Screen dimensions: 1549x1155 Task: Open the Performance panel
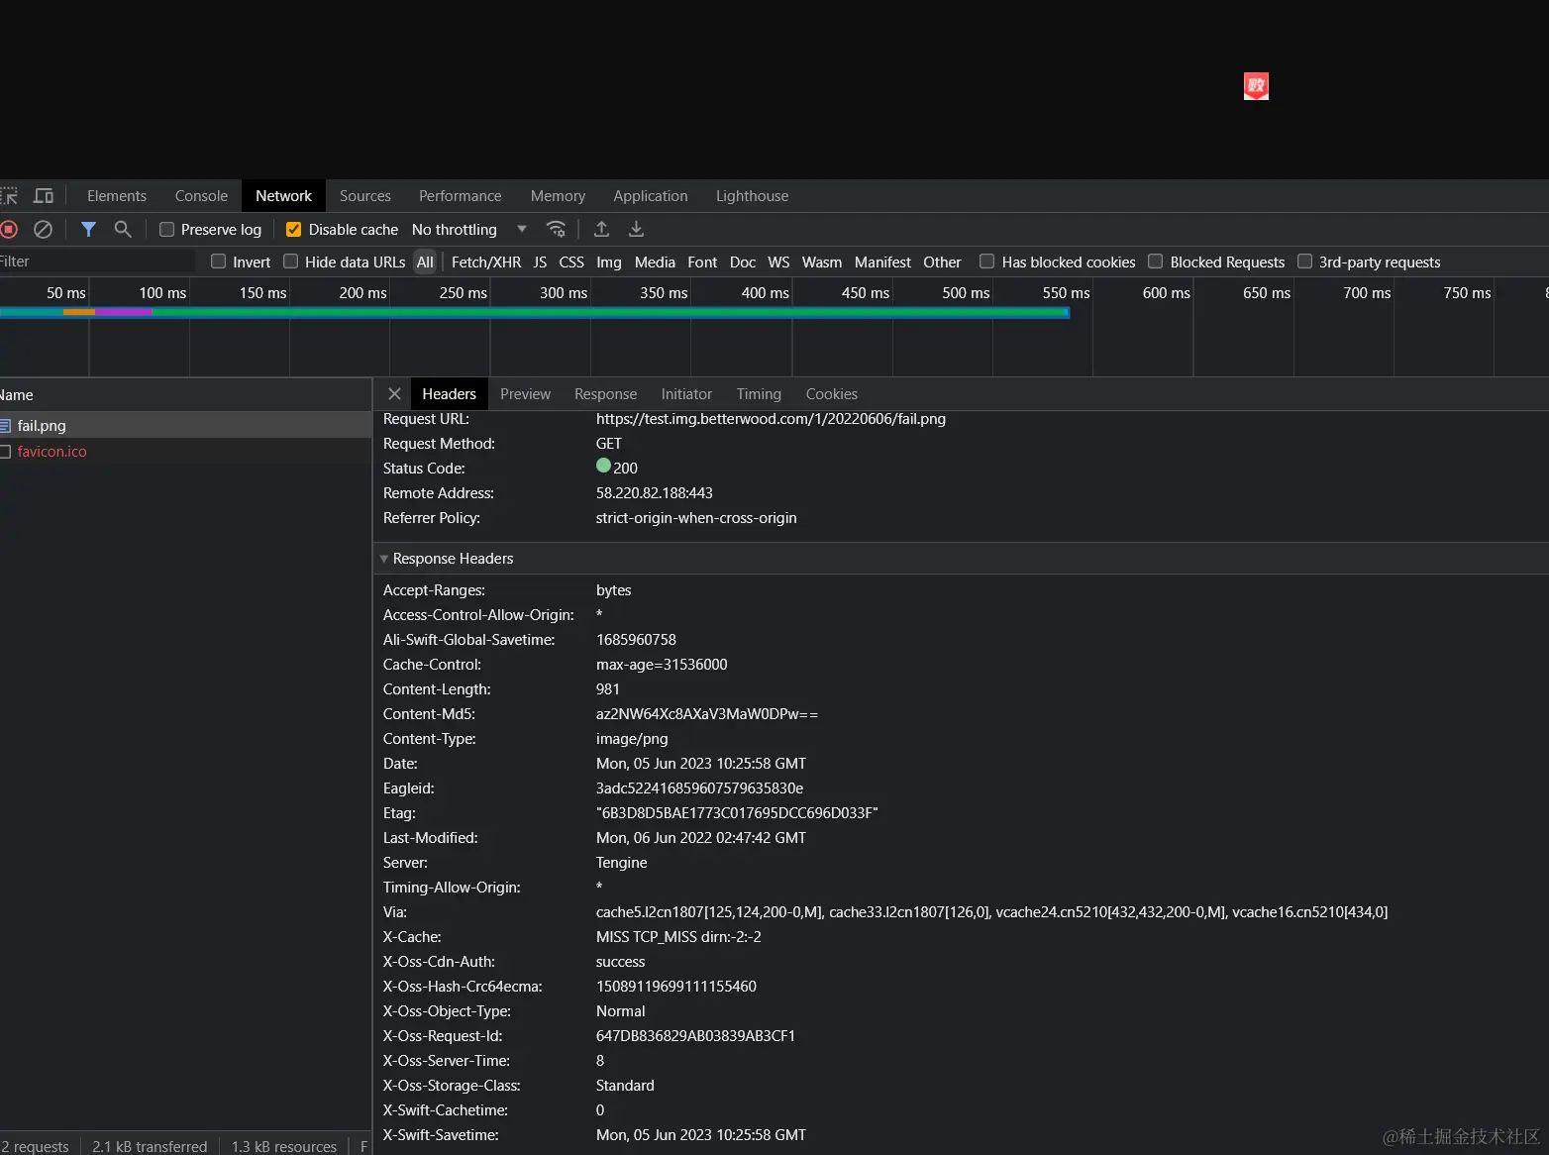[x=461, y=196]
